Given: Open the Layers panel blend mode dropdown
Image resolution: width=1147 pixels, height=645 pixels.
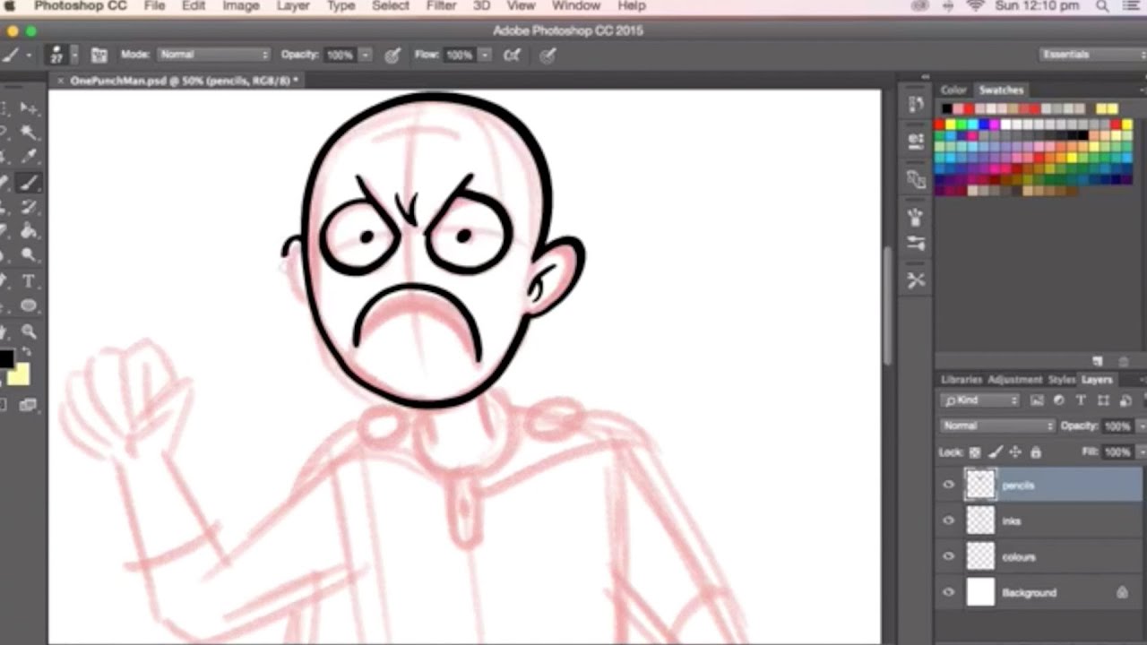Looking at the screenshot, I should click(x=997, y=426).
